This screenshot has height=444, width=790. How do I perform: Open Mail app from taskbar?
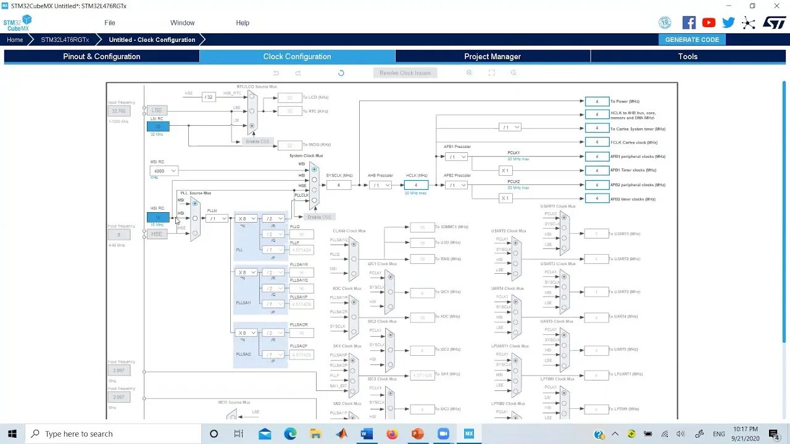pos(265,434)
